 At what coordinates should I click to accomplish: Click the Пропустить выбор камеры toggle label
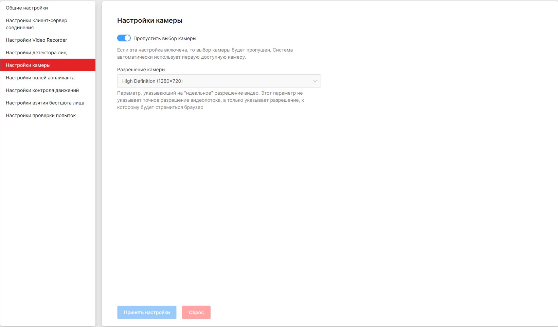point(165,38)
